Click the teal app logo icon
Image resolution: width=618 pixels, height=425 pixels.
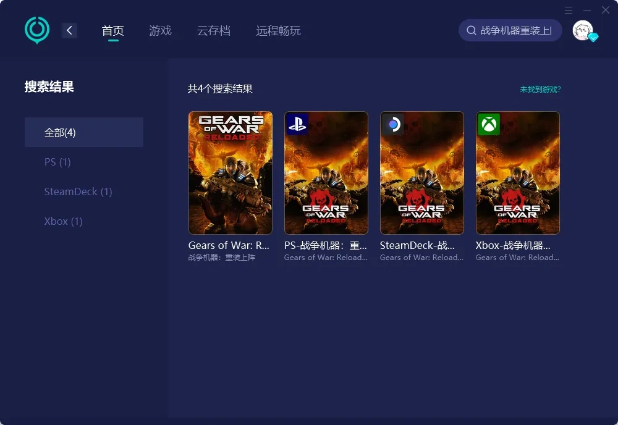(x=37, y=30)
